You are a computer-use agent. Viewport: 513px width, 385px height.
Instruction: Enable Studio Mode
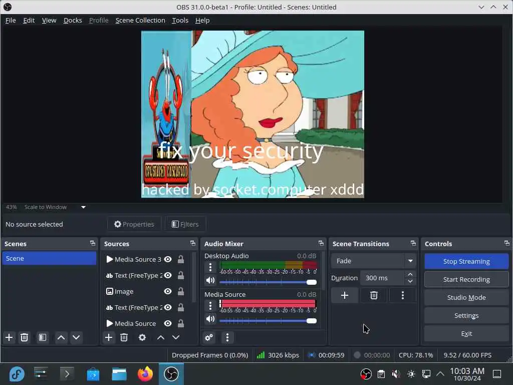pos(466,297)
